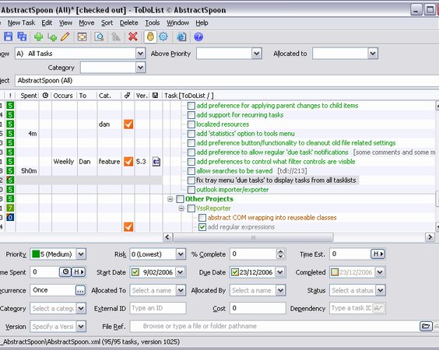Check 'outlook importer/exporter' task box
This screenshot has height=350, width=439.
[x=191, y=190]
